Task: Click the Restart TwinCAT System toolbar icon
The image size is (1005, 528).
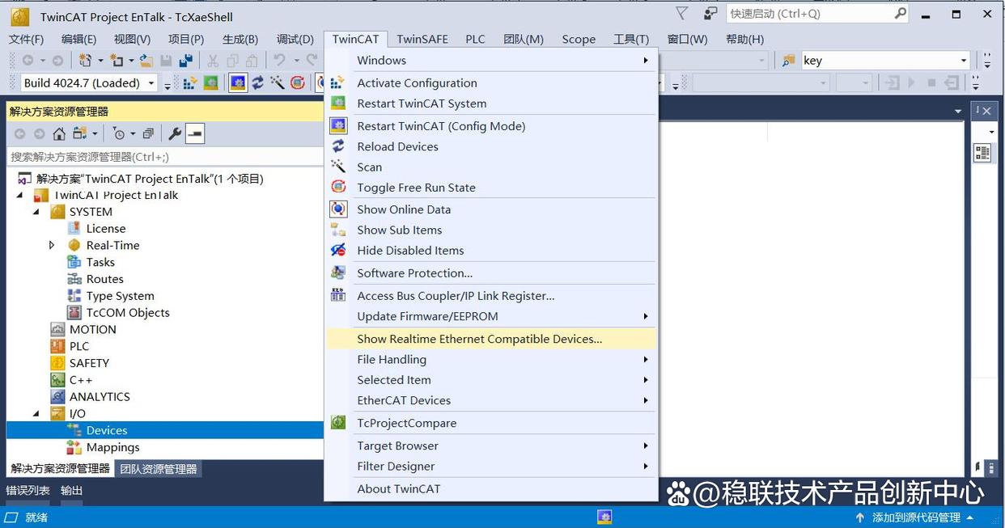Action: 210,82
